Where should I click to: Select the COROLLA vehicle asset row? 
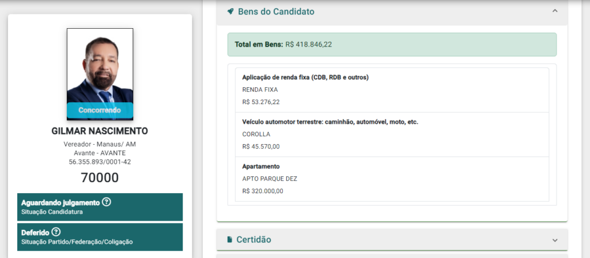(x=392, y=134)
